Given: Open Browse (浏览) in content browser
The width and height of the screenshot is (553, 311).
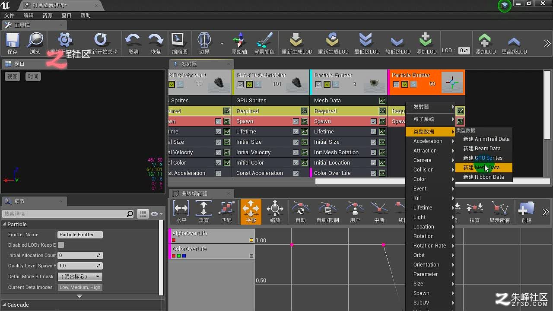Looking at the screenshot, I should click(35, 41).
